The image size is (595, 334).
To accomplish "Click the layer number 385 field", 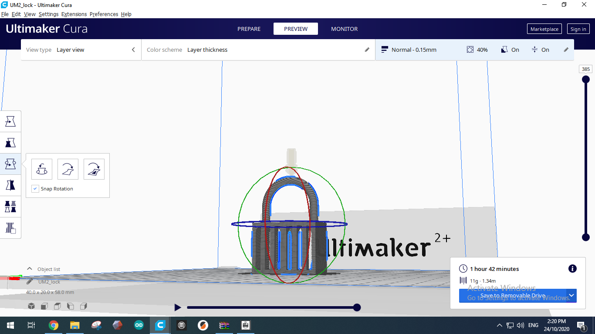I will point(586,69).
